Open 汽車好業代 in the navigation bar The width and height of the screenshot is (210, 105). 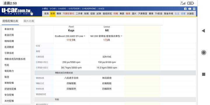[x=69, y=14]
